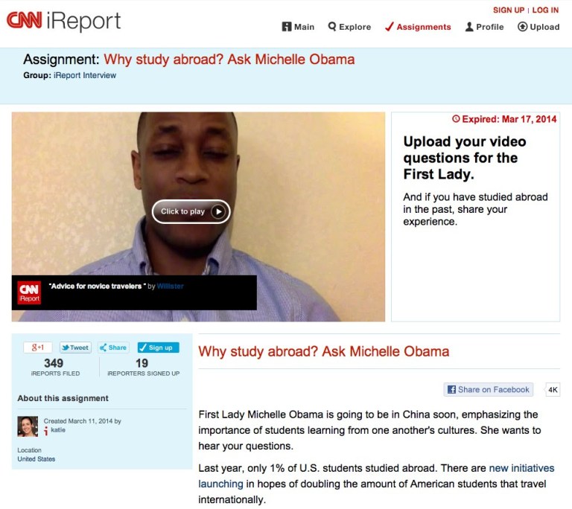Open the Profile page
This screenshot has height=509, width=572.
click(x=484, y=27)
